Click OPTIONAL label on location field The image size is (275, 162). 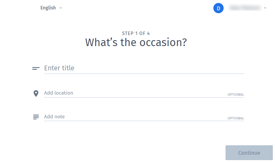(236, 95)
